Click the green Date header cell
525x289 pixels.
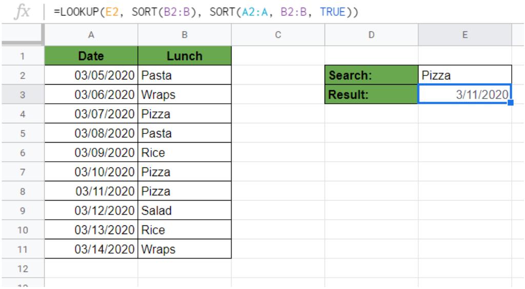point(91,56)
